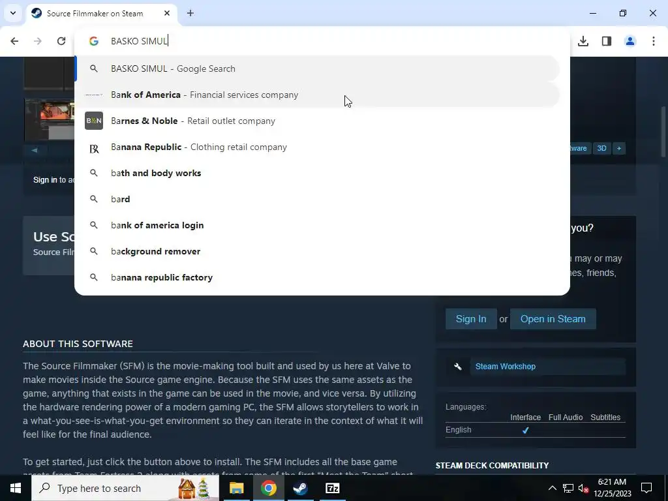Screen dimensions: 668x501
Task: Click the Sign in link on Steam page
Action: 45,180
